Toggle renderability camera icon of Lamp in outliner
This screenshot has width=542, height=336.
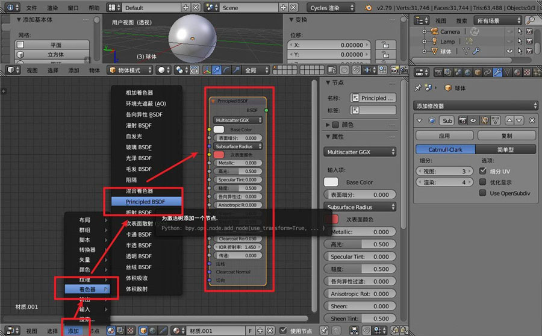pyautogui.click(x=529, y=41)
